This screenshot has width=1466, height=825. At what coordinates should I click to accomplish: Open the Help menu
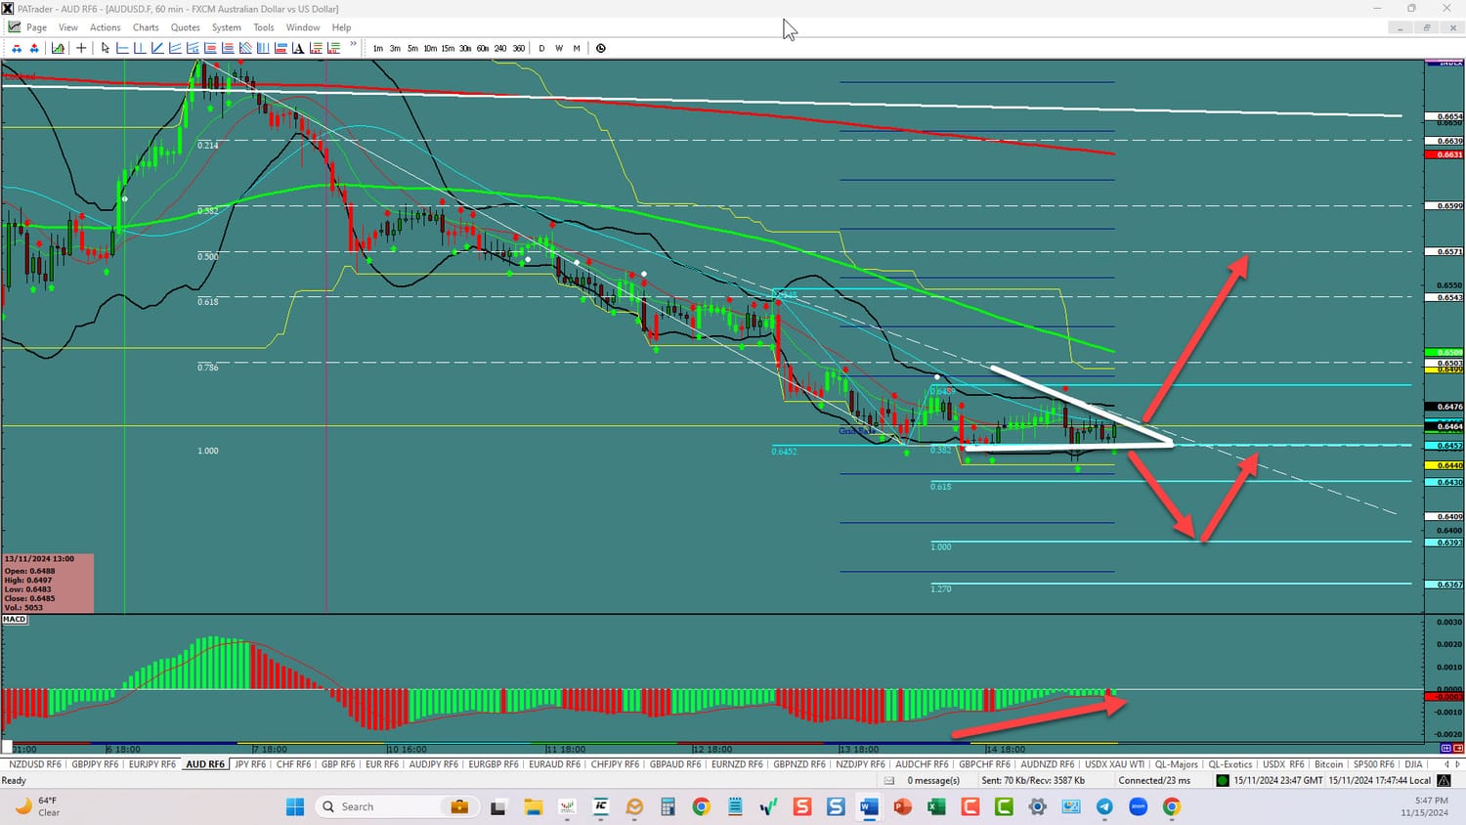point(341,27)
